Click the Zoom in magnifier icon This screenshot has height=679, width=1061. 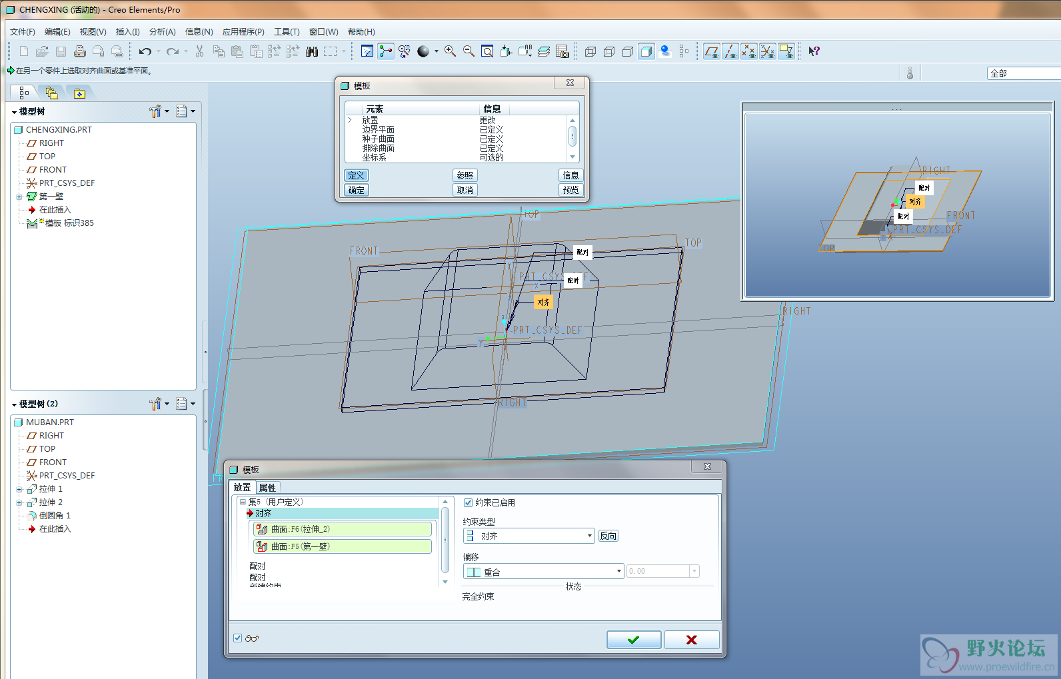coord(450,51)
